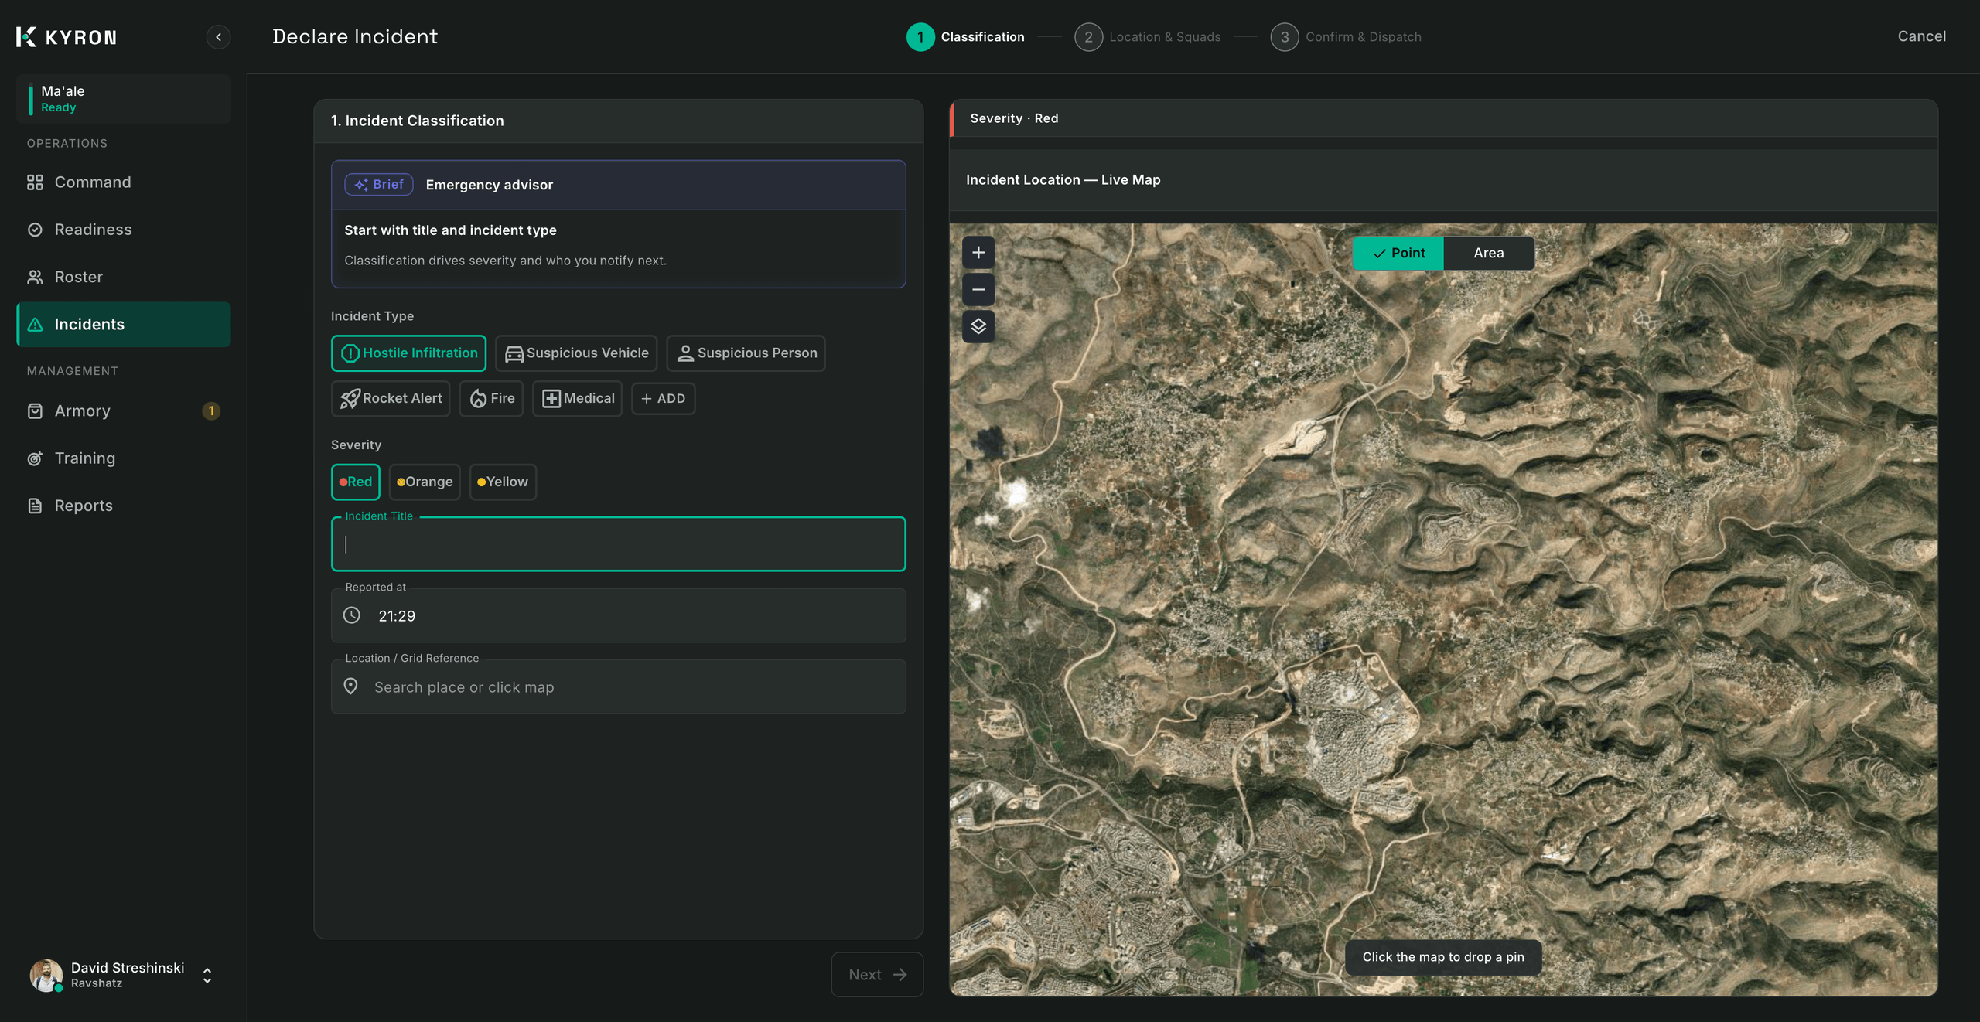Add a custom incident type
The width and height of the screenshot is (1980, 1022).
coord(663,399)
